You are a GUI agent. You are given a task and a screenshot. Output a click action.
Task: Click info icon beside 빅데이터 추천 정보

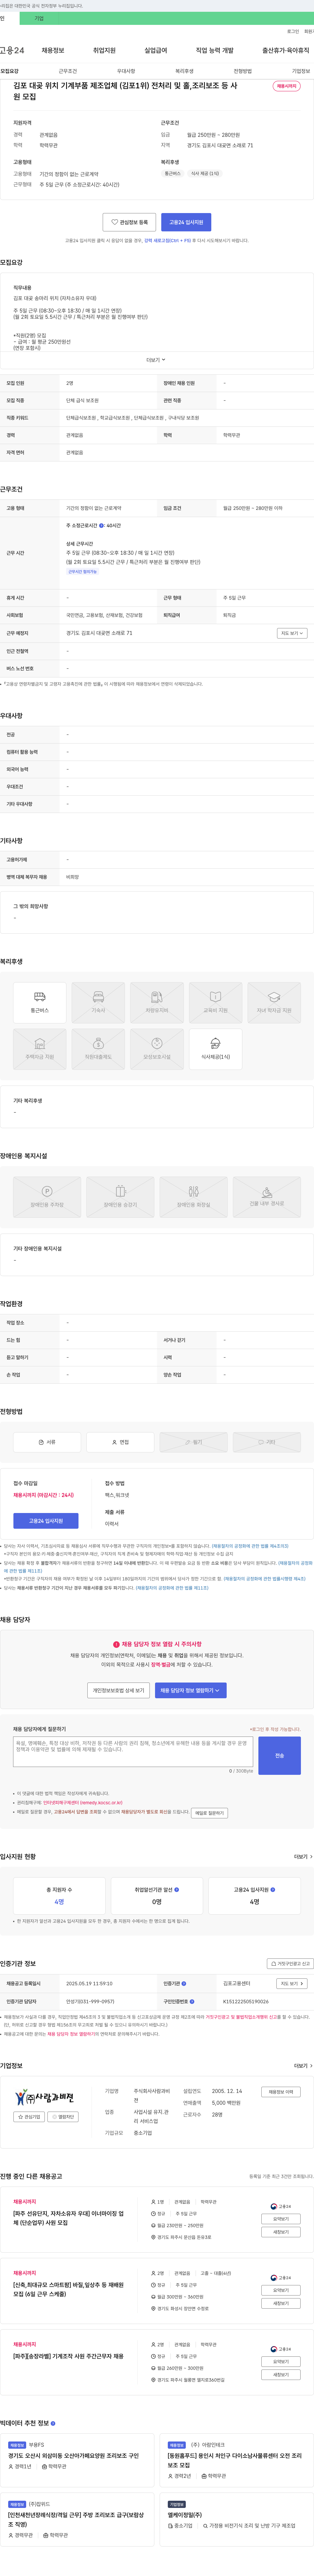pyautogui.click(x=53, y=2423)
